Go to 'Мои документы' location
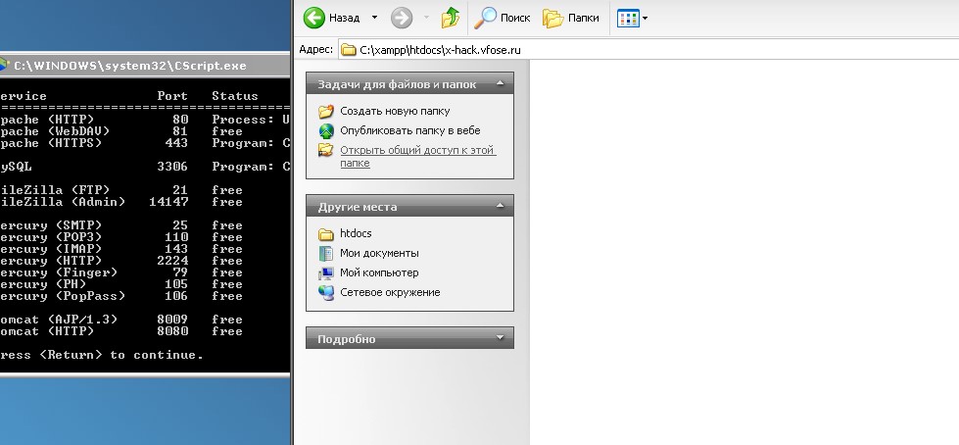Image resolution: width=959 pixels, height=445 pixels. pyautogui.click(x=378, y=253)
